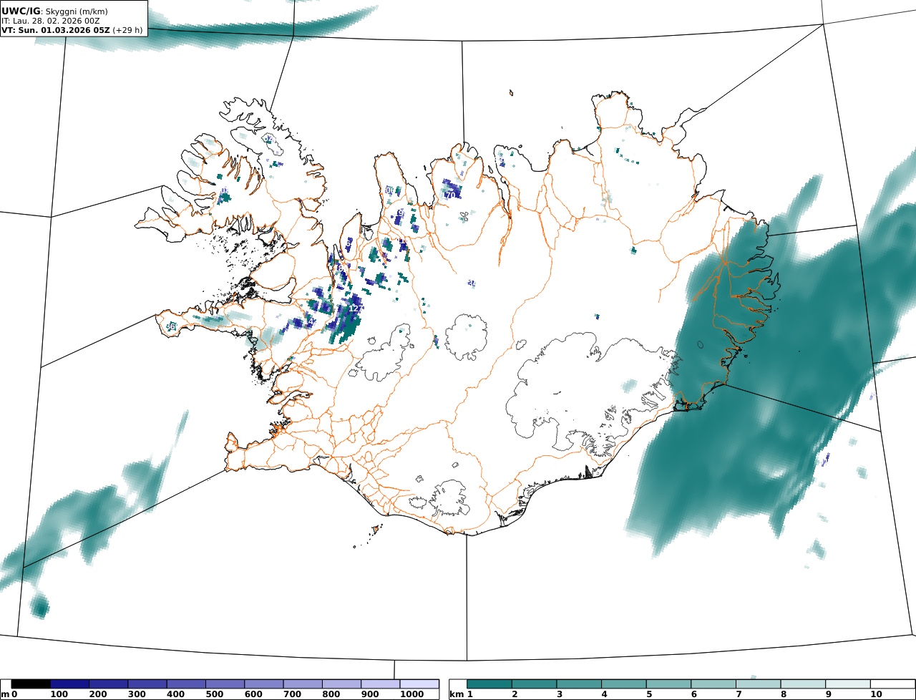The width and height of the screenshot is (916, 700).
Task: Click the 900–1000 m pale swatch
Action: [380, 684]
